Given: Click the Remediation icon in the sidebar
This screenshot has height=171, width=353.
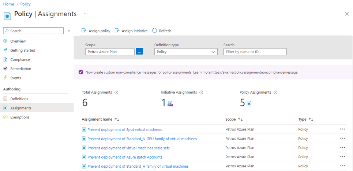Looking at the screenshot, I should (x=5, y=69).
